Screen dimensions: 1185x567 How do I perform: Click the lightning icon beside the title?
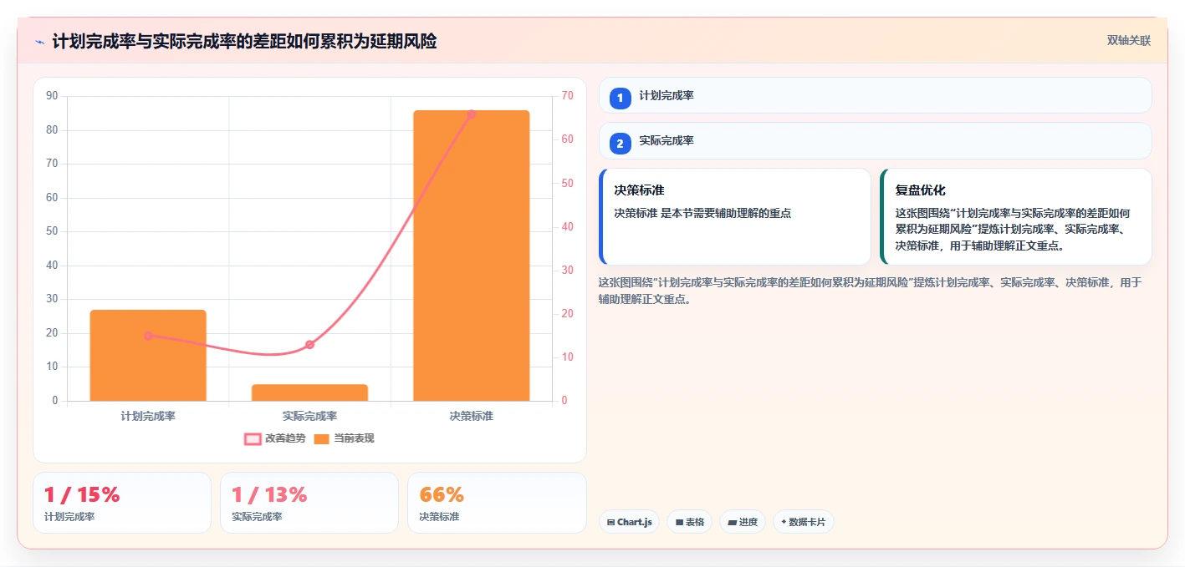pos(39,42)
